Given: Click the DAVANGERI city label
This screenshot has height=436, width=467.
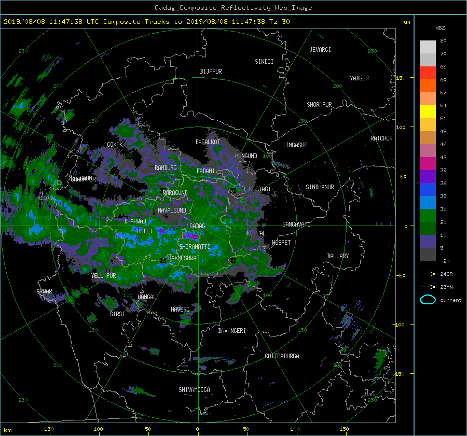Looking at the screenshot, I should 232,331.
